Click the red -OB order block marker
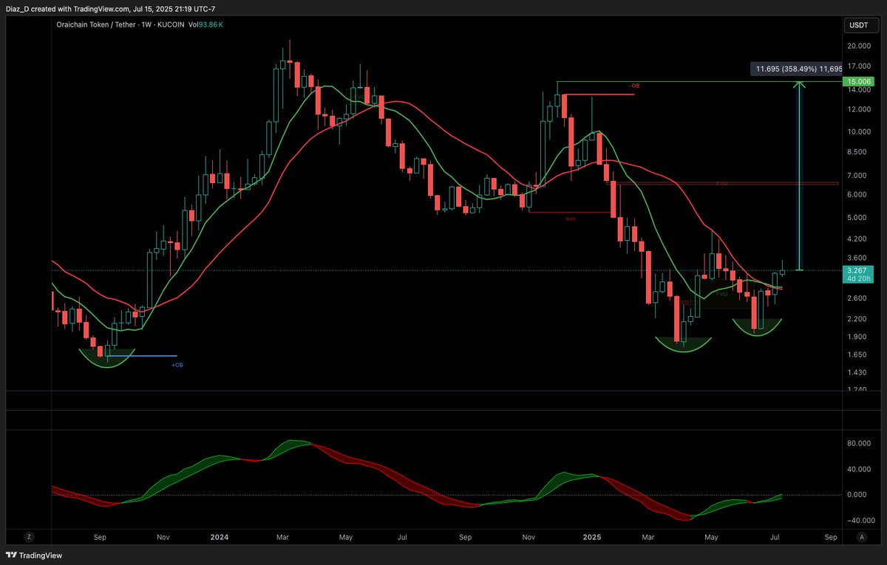The width and height of the screenshot is (887, 565). click(x=634, y=85)
